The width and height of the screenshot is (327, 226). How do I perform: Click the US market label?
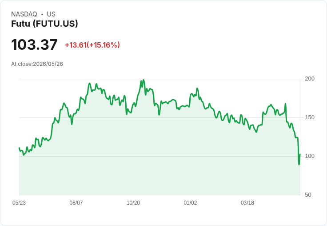(x=51, y=14)
